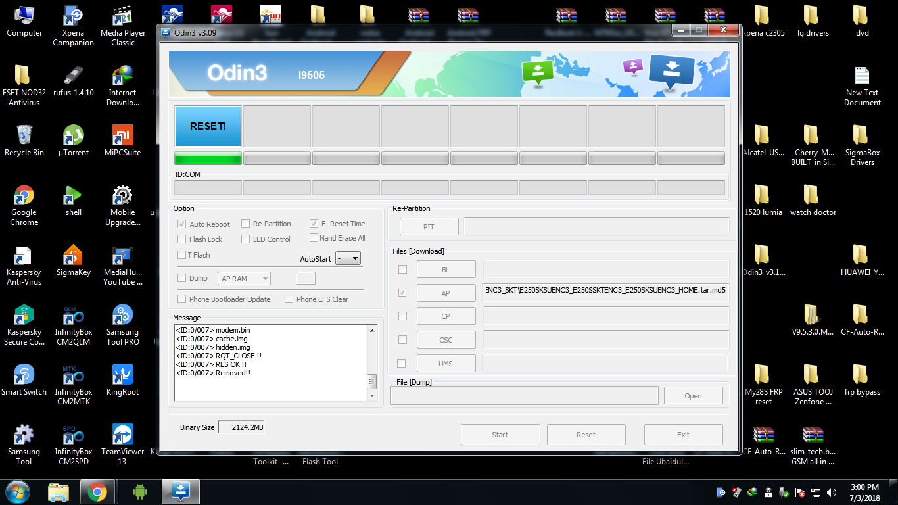Tick the LED Control checkbox

pos(246,239)
